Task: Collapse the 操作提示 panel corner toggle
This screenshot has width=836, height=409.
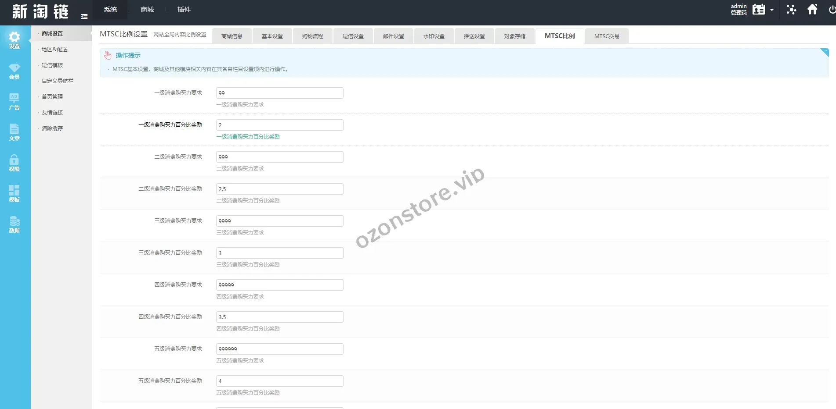Action: 824,52
